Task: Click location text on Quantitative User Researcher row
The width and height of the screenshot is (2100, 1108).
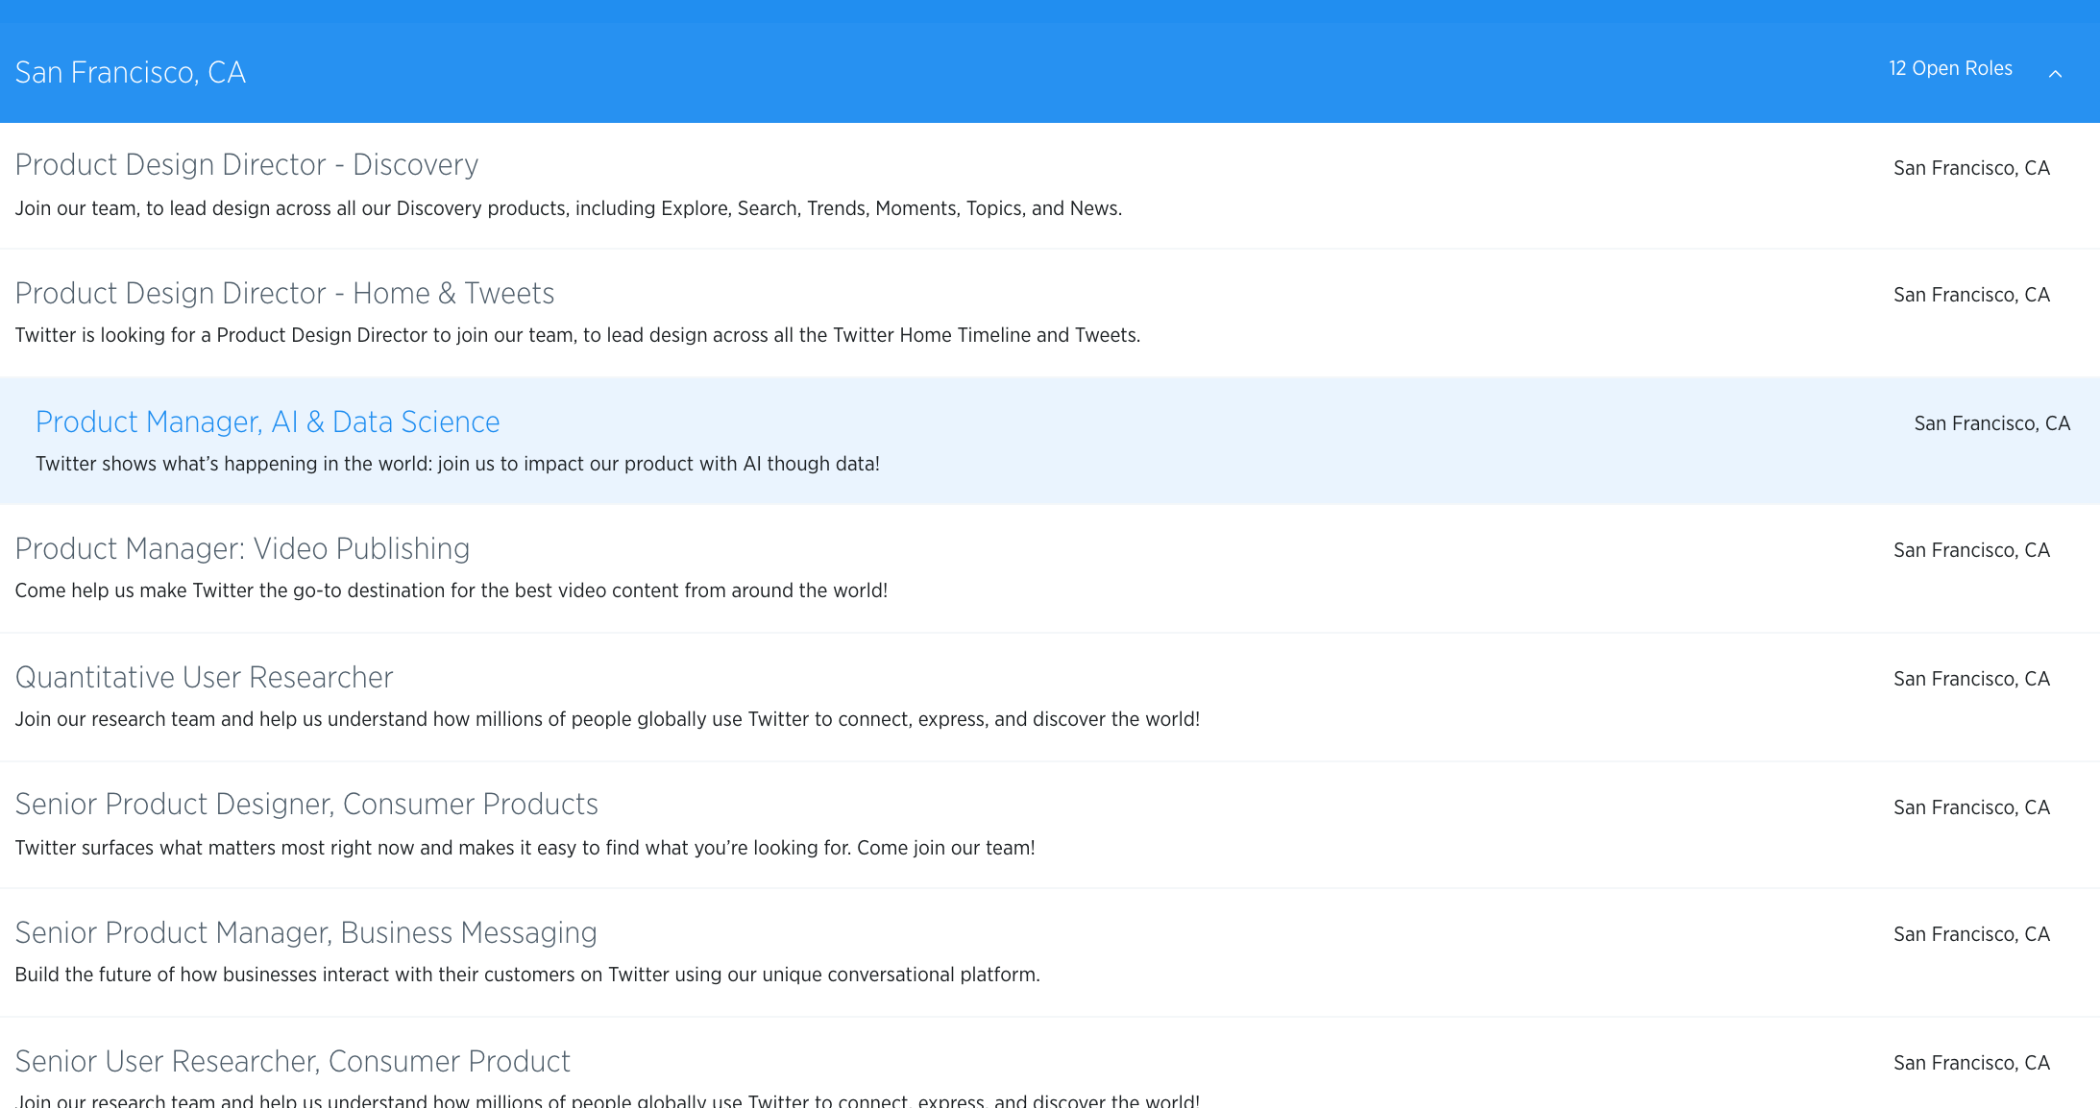Action: tap(1971, 679)
